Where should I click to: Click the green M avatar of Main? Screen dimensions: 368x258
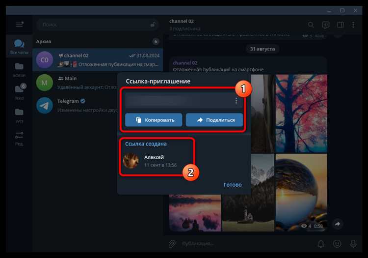[45, 83]
